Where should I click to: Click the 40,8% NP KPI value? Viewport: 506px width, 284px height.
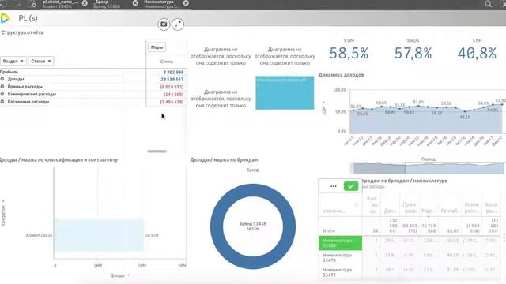pyautogui.click(x=477, y=53)
